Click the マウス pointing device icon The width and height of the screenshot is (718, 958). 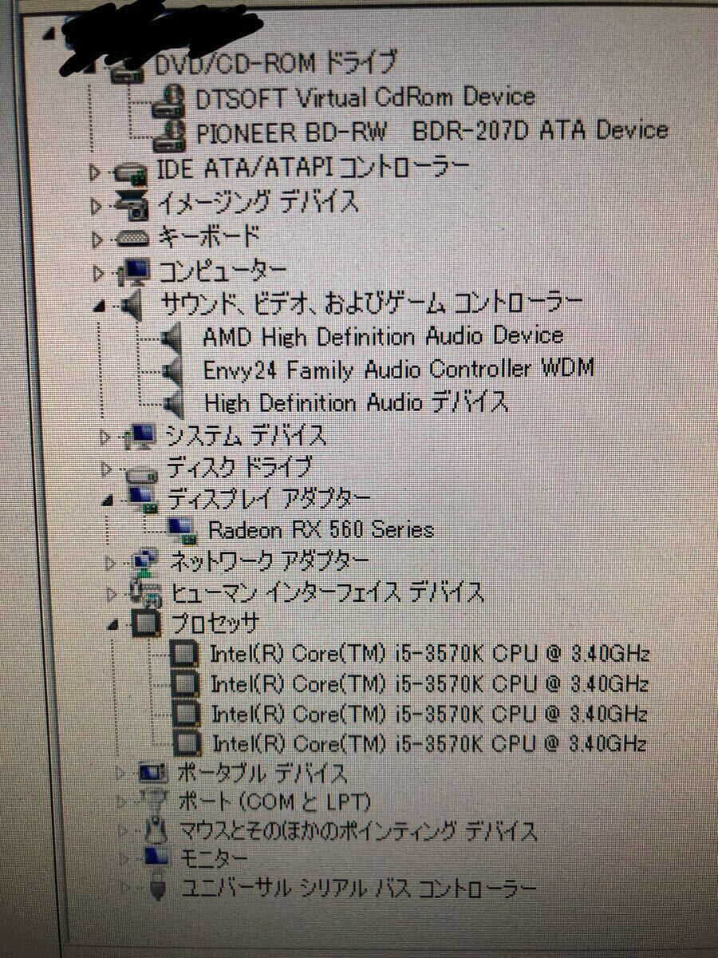156,831
